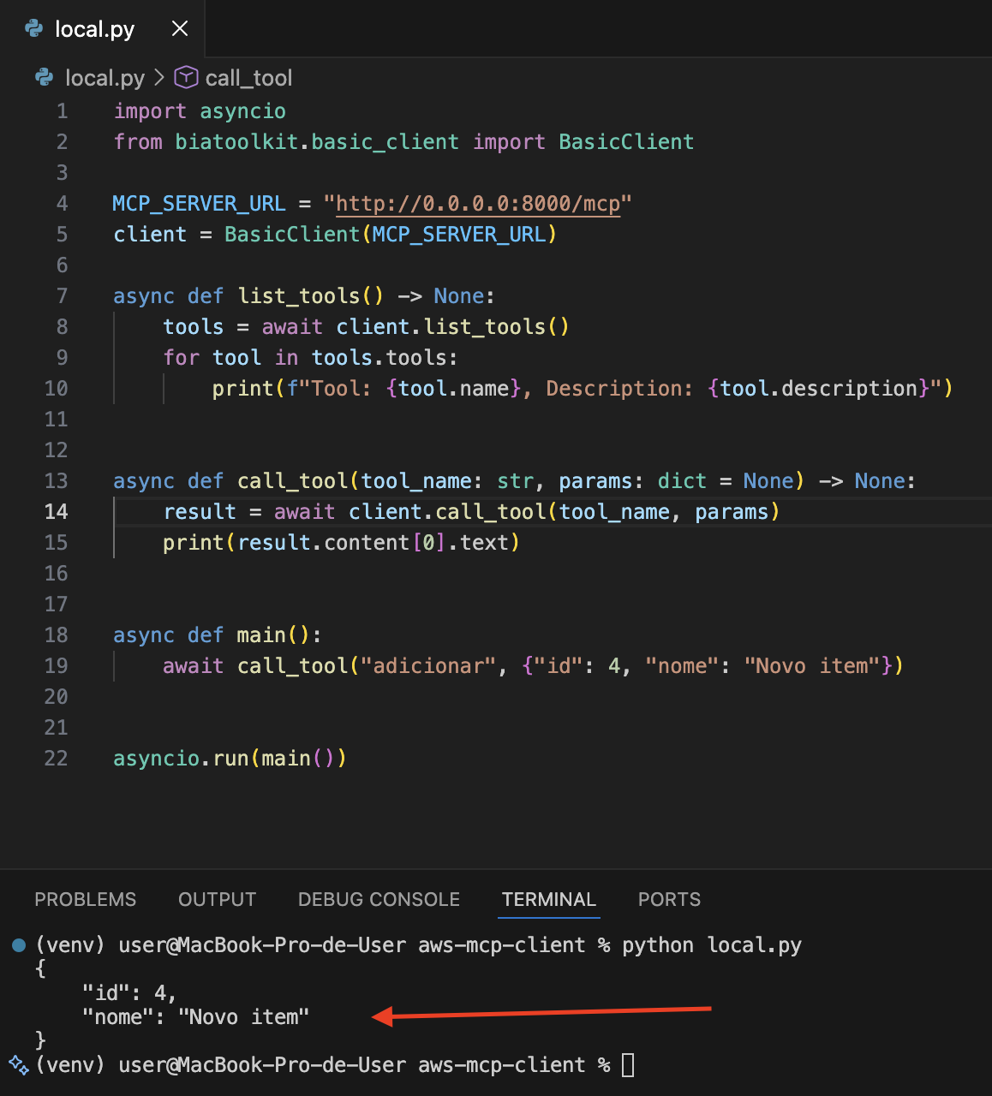The width and height of the screenshot is (992, 1096).
Task: Switch to the PROBLEMS panel tab
Action: 85,899
